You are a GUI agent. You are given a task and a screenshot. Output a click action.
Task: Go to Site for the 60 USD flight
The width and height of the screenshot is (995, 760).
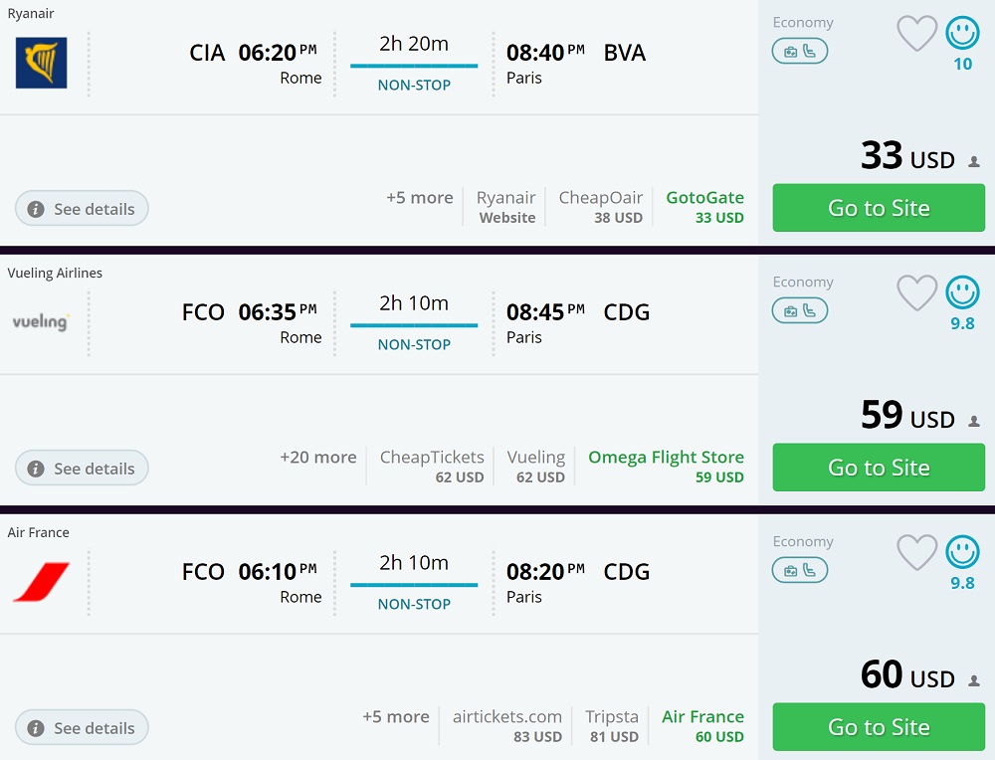[879, 727]
